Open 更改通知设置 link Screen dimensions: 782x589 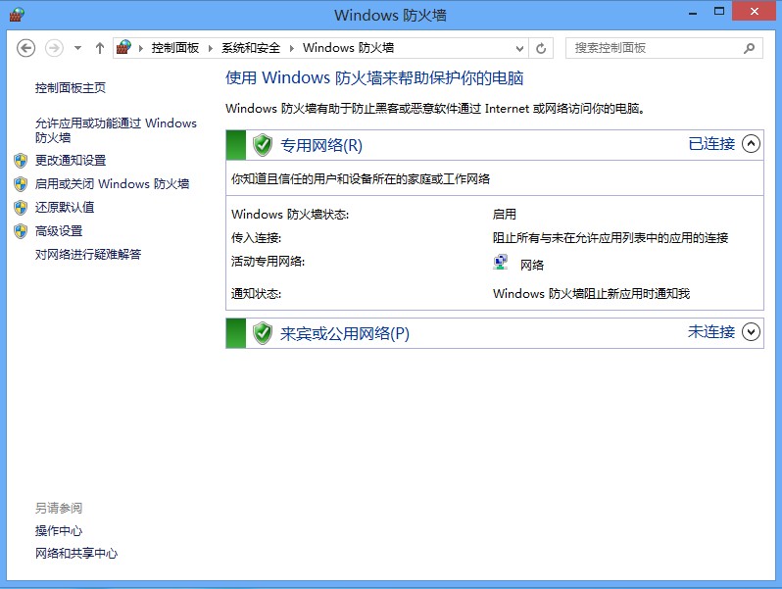point(71,160)
